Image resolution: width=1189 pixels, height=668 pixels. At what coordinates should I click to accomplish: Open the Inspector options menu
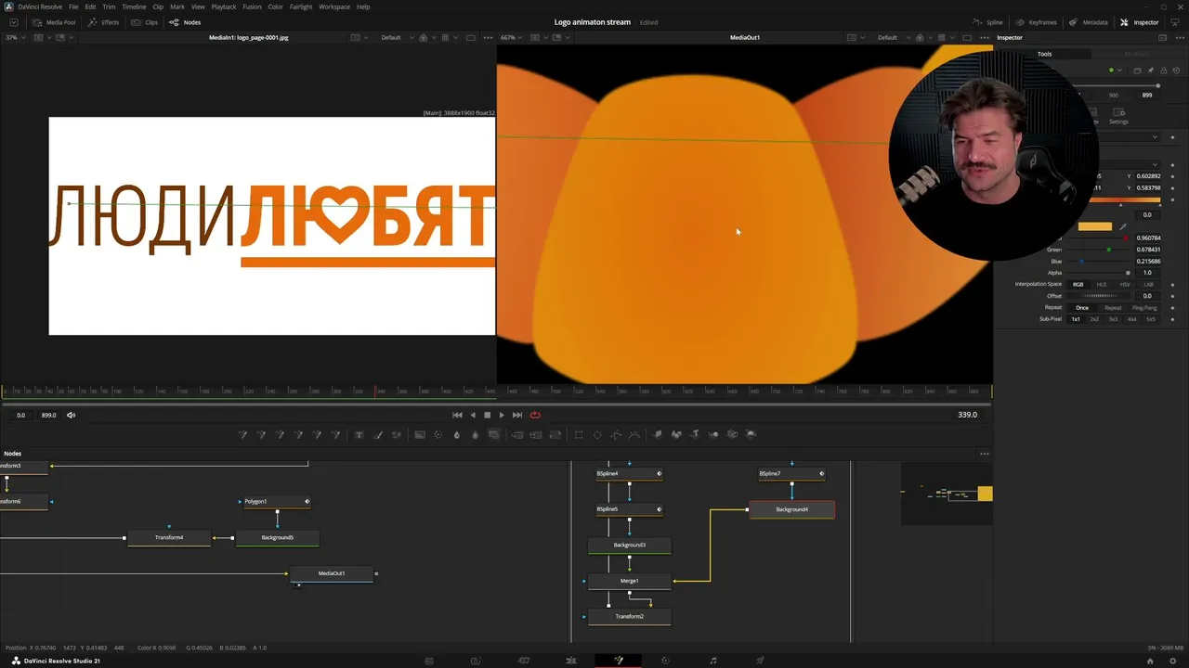1179,38
